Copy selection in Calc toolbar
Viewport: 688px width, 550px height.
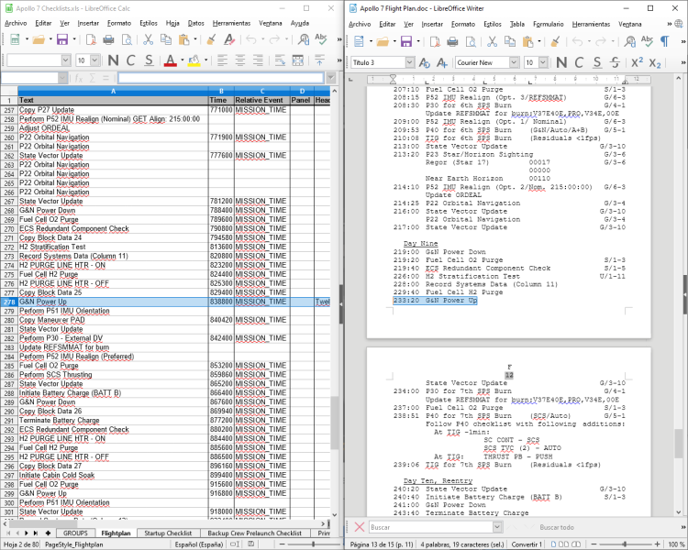166,40
